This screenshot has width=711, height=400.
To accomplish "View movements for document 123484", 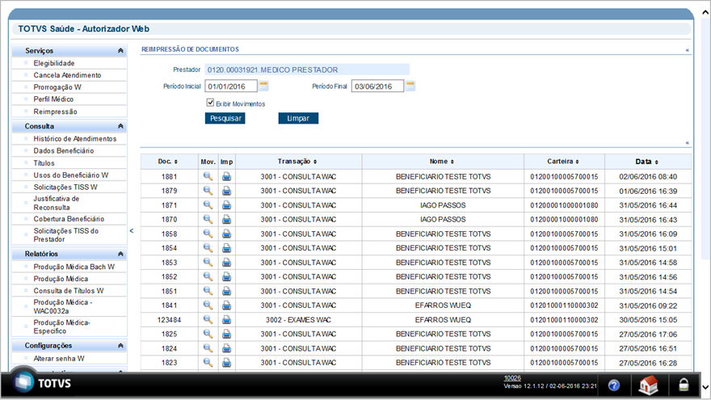I will coord(208,320).
